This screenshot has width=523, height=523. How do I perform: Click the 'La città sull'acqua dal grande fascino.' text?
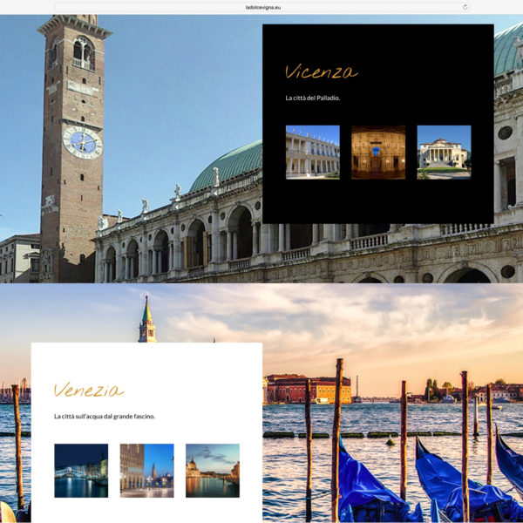point(104,417)
